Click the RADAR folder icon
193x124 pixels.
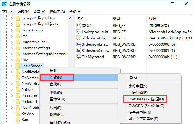point(18,114)
